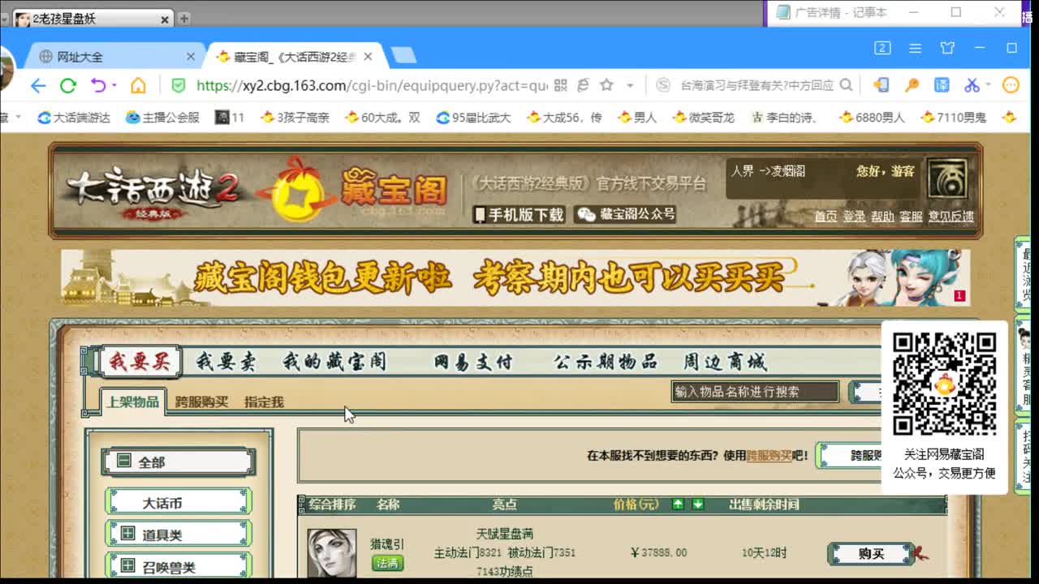Reload the page with the green refresh icon
This screenshot has width=1039, height=584.
coord(68,85)
